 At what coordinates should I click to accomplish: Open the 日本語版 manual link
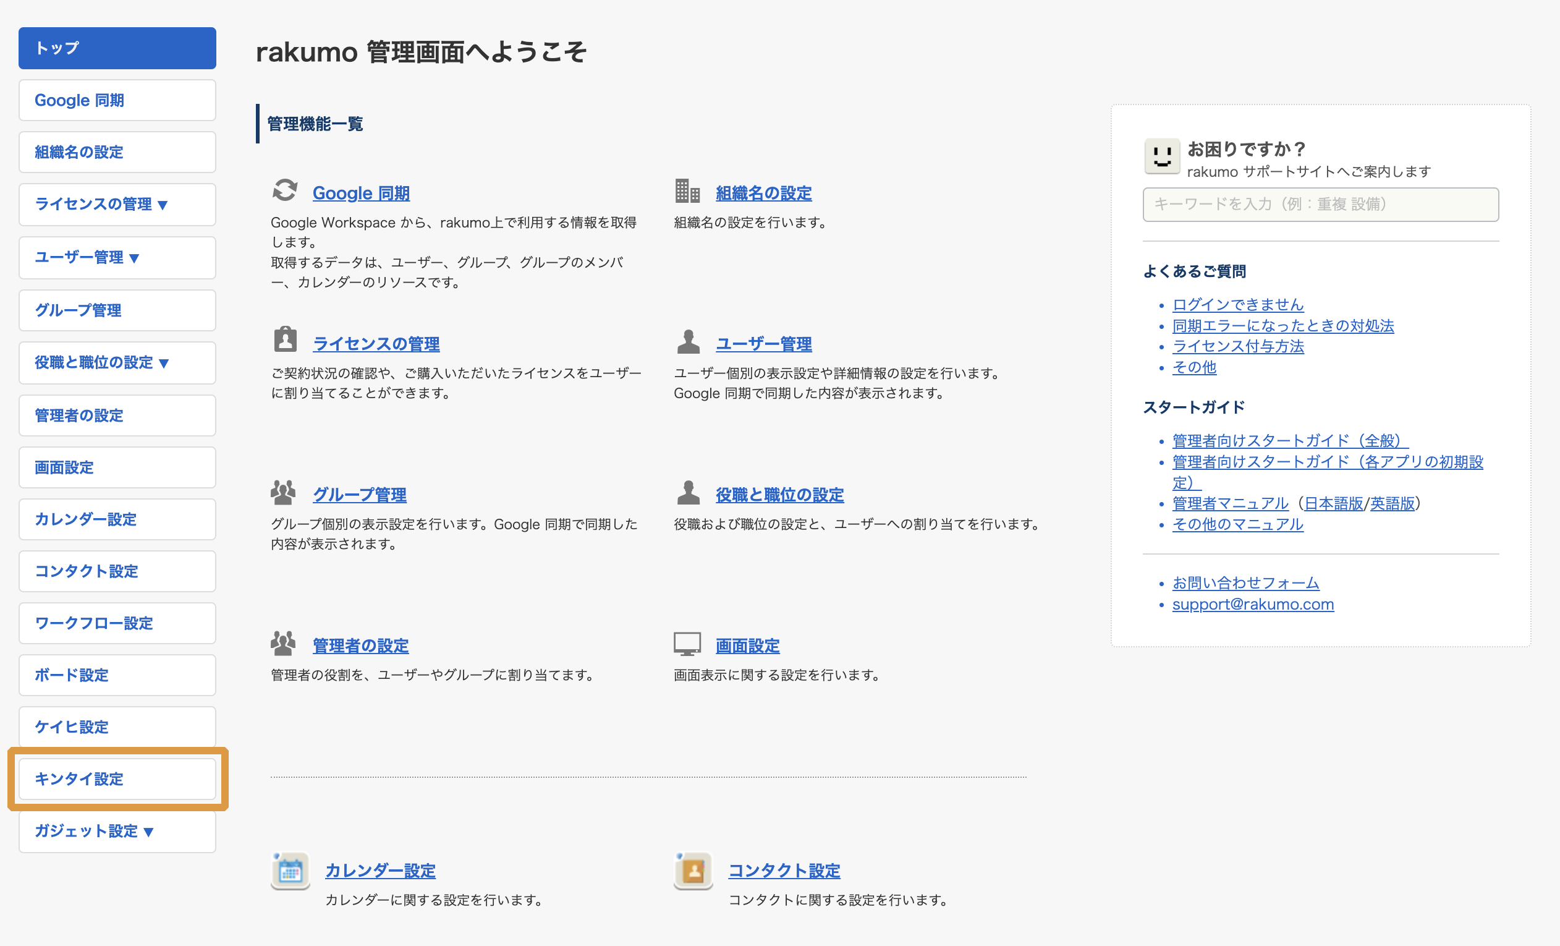click(x=1333, y=503)
